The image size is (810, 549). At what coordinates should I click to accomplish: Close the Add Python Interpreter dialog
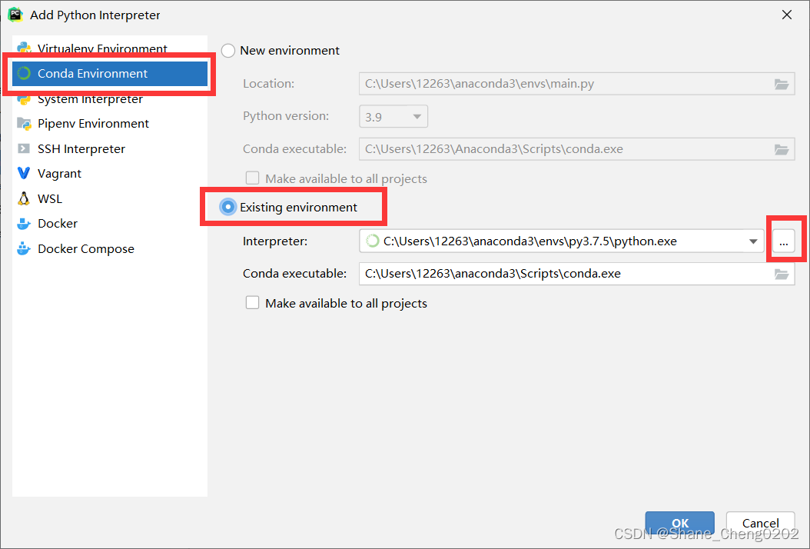click(787, 15)
